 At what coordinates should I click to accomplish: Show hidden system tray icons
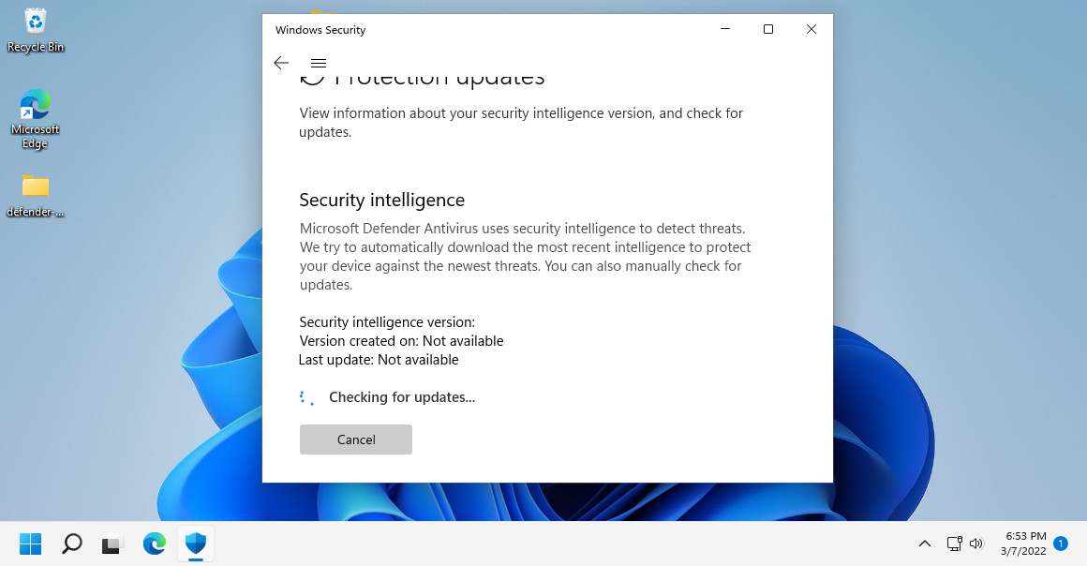[x=925, y=544]
